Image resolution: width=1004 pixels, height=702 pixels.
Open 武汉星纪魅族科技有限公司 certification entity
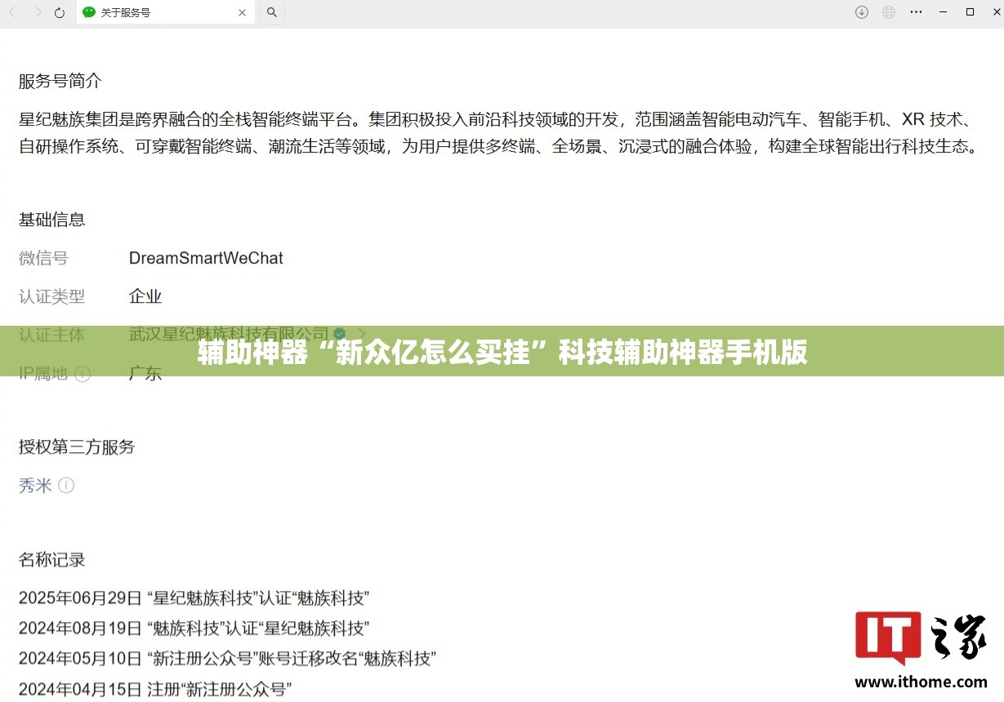[x=229, y=334]
